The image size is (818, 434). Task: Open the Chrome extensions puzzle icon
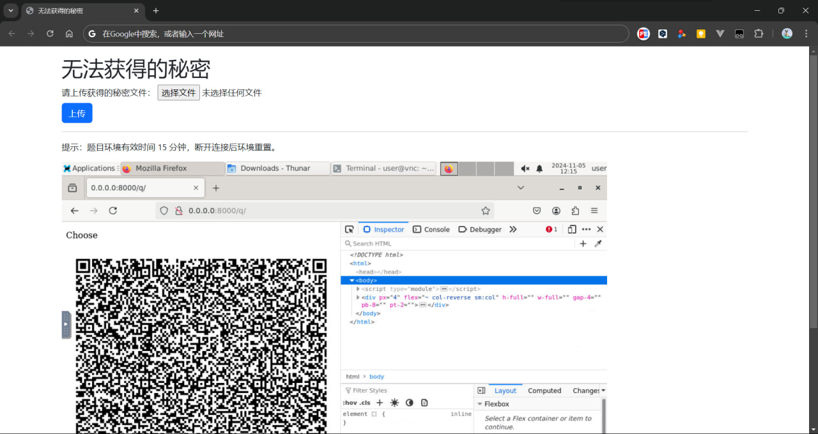click(759, 34)
